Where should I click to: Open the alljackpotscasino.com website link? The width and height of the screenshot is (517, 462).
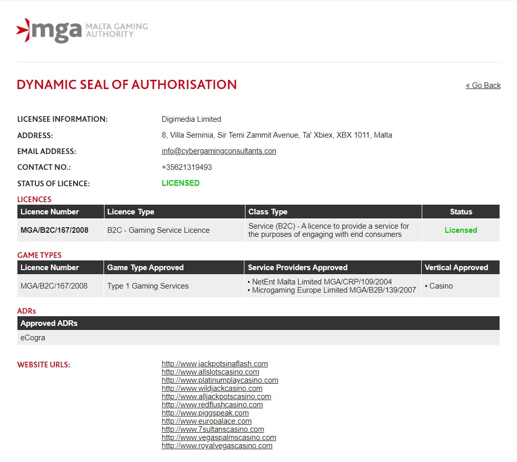click(x=216, y=397)
